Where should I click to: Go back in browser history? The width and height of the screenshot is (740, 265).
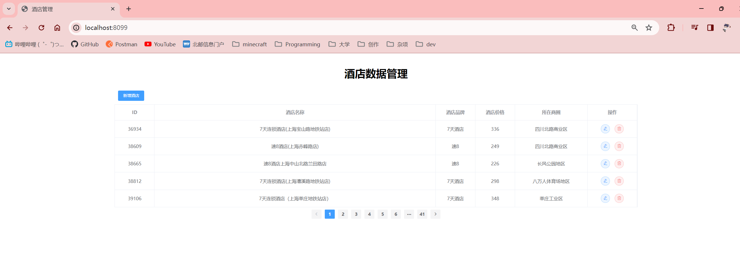point(10,28)
